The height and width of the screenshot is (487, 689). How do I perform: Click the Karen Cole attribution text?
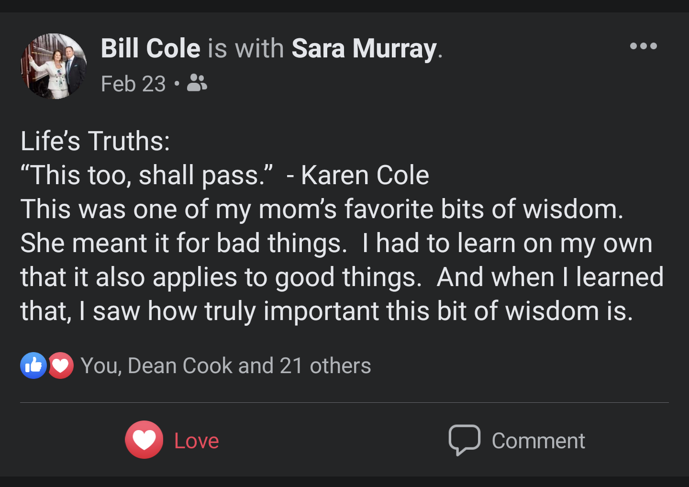[365, 175]
